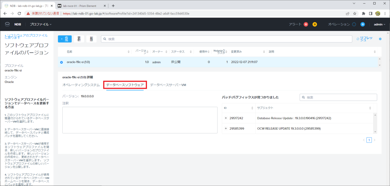Click OCW RELEASE UPDATE 19.3.0.0.0 text

[x=289, y=128]
